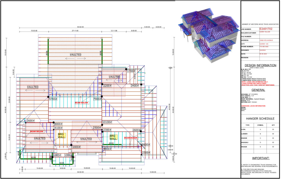
Task: Click the 12985 67B AVENUE address value
Action: 266,40
